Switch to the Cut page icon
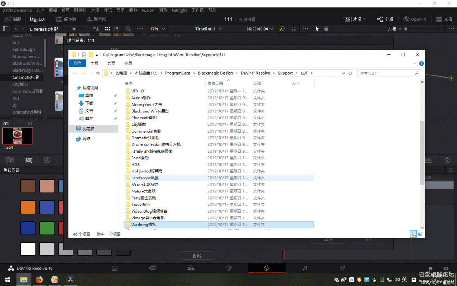Screen dimensions: 457x286 152,268
